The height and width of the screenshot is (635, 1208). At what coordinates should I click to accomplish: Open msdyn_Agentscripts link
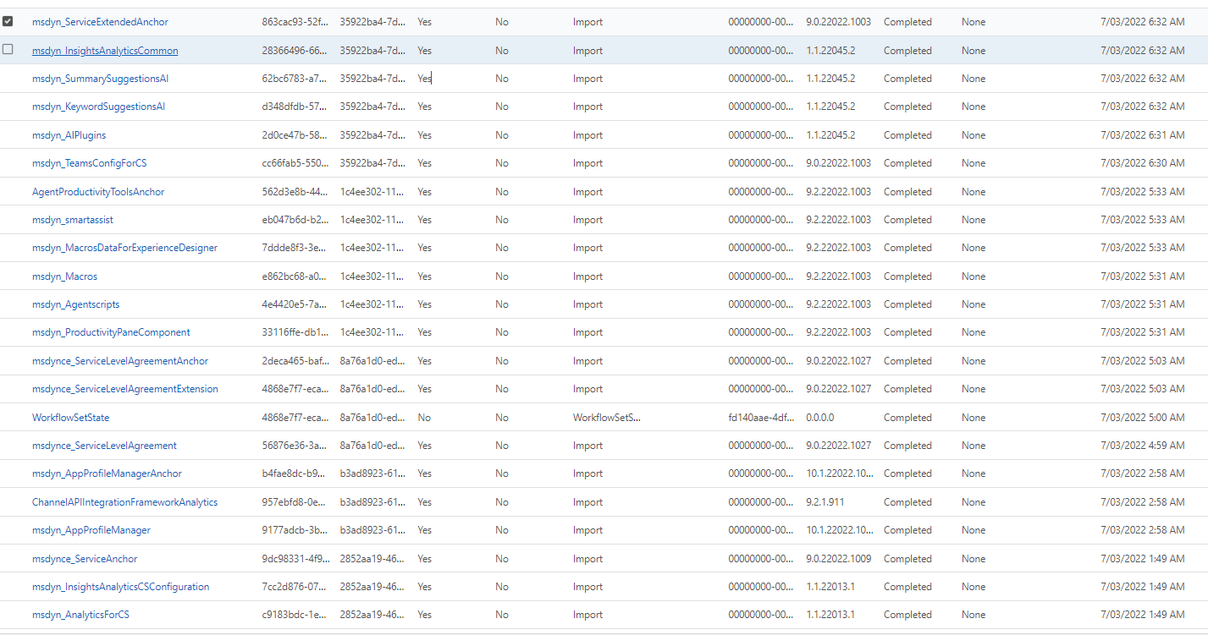75,304
